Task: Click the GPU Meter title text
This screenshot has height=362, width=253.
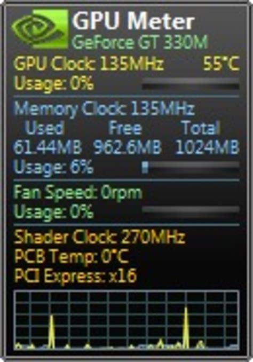Action: point(133,21)
